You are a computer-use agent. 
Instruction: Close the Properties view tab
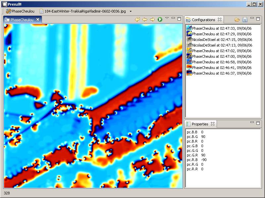(213, 124)
